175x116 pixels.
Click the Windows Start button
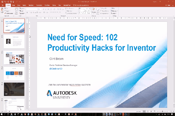2,114
